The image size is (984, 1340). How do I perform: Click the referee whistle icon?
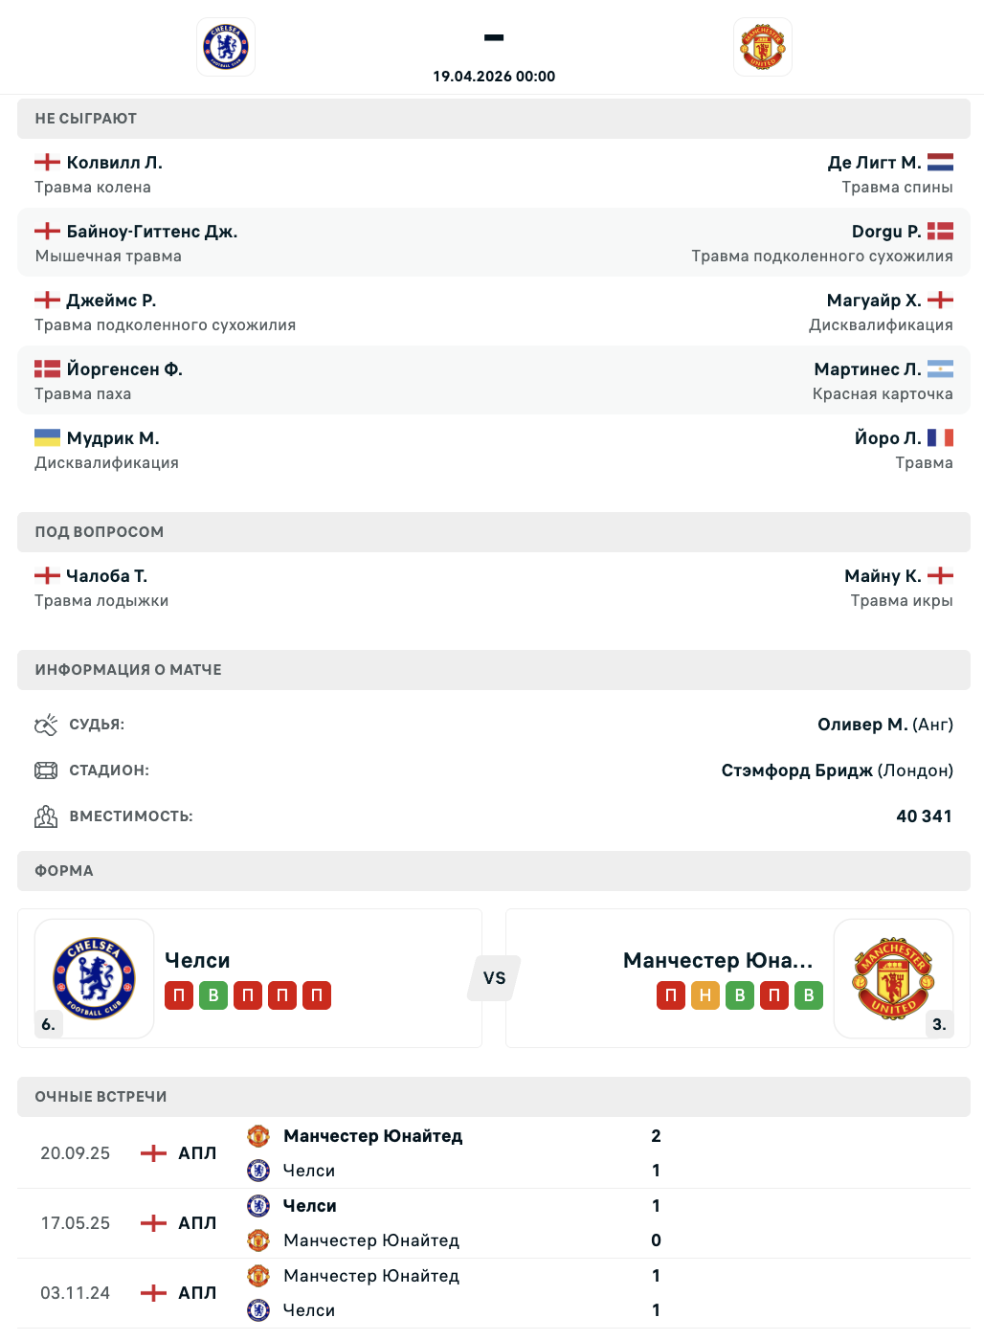(46, 725)
